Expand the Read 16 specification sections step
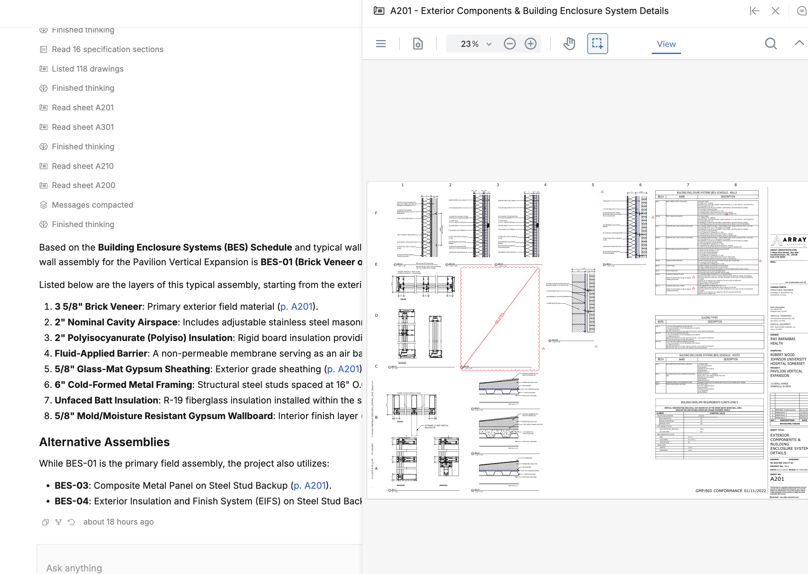Viewport: 808px width, 574px height. point(107,49)
